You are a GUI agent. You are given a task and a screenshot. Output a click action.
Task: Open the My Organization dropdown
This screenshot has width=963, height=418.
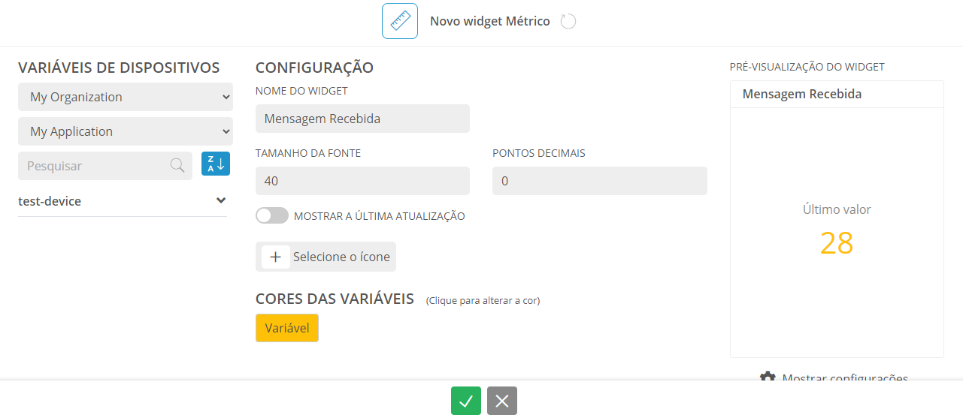(x=126, y=97)
